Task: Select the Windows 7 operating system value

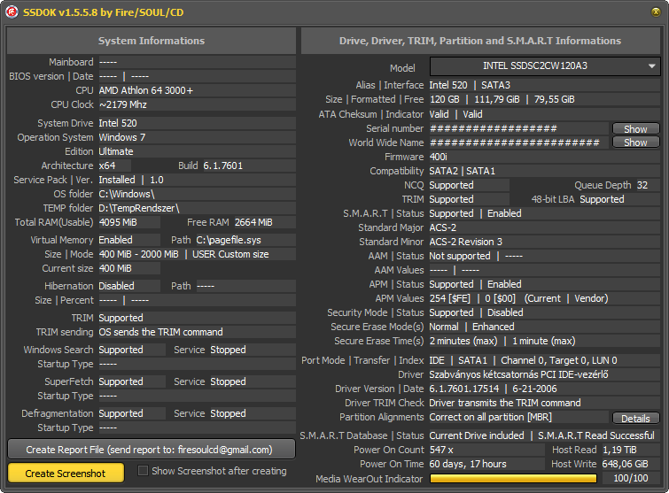Action: point(122,137)
